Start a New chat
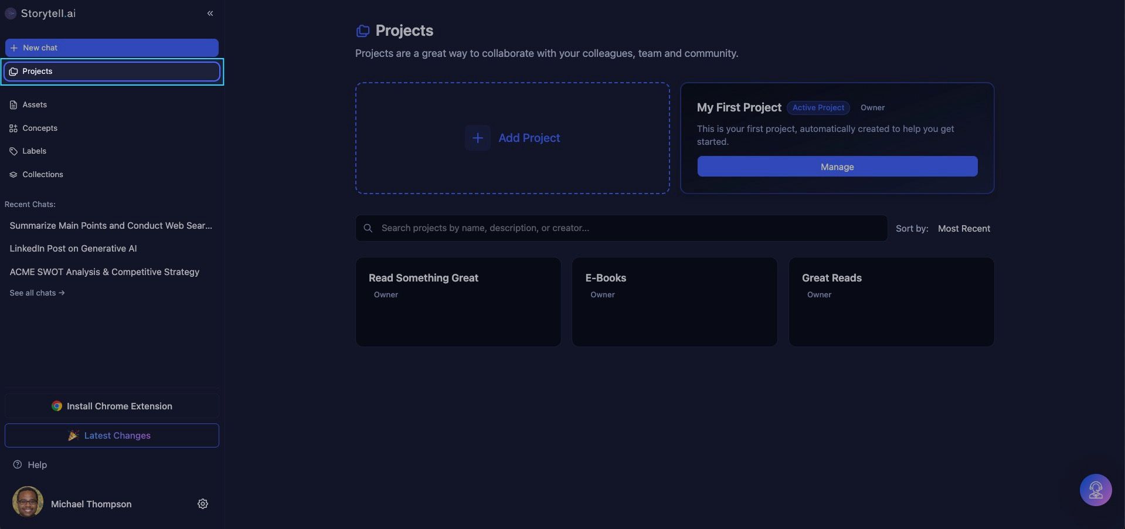The height and width of the screenshot is (529, 1125). point(111,48)
